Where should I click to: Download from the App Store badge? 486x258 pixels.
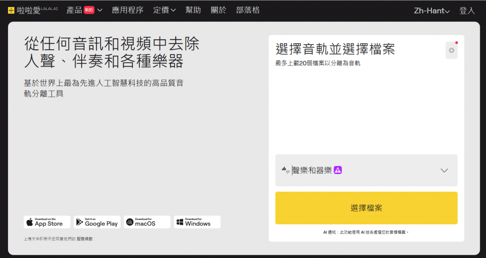click(47, 222)
